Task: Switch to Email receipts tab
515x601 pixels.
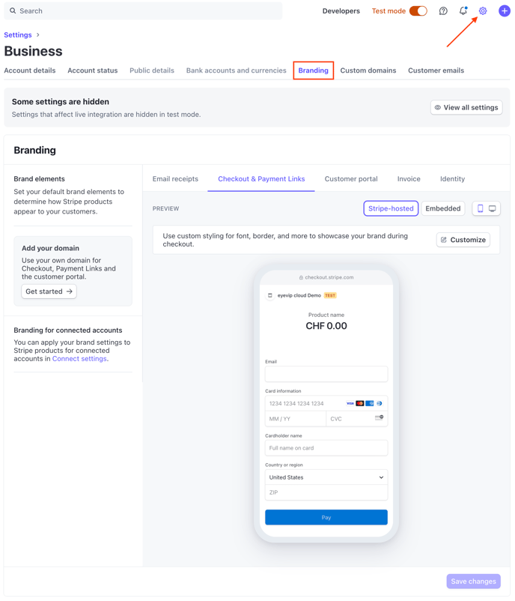Action: pyautogui.click(x=175, y=179)
